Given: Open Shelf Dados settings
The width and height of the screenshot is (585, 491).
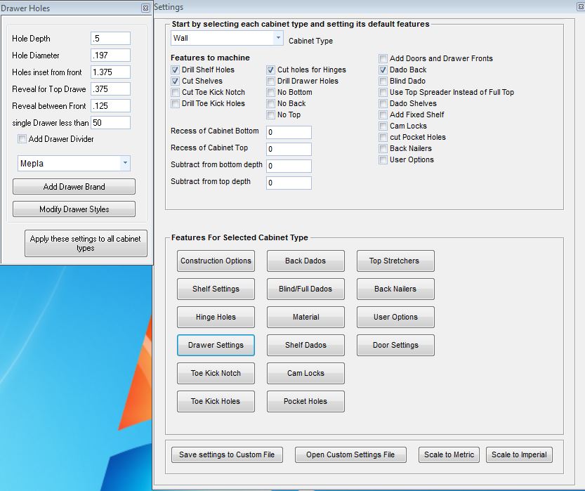Looking at the screenshot, I should pyautogui.click(x=305, y=345).
